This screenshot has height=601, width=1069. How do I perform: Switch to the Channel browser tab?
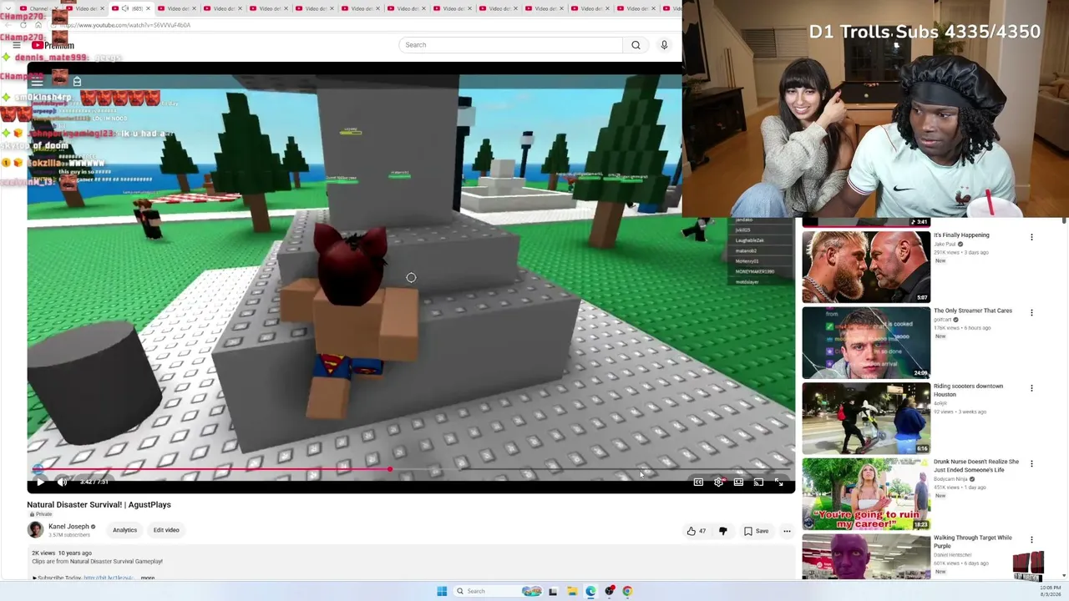pyautogui.click(x=38, y=8)
